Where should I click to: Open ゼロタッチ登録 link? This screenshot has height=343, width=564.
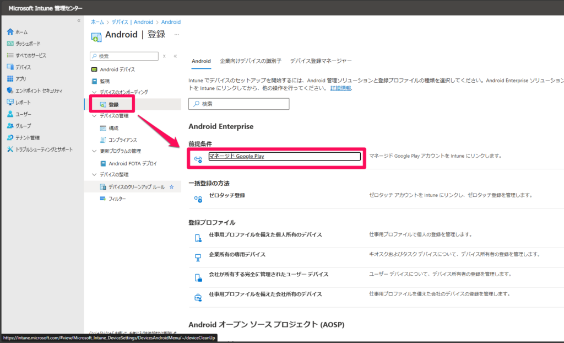(227, 195)
